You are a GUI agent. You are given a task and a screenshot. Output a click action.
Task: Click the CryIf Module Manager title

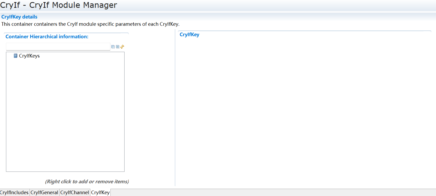point(59,5)
